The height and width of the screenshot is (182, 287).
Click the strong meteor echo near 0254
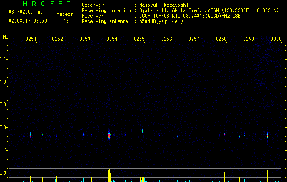[x=109, y=135]
